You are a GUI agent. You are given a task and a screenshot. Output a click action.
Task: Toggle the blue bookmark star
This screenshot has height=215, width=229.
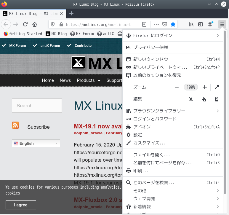[173, 24]
